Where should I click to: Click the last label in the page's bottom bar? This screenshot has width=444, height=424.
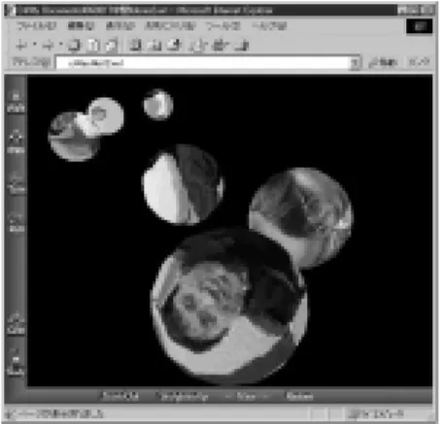coord(299,396)
